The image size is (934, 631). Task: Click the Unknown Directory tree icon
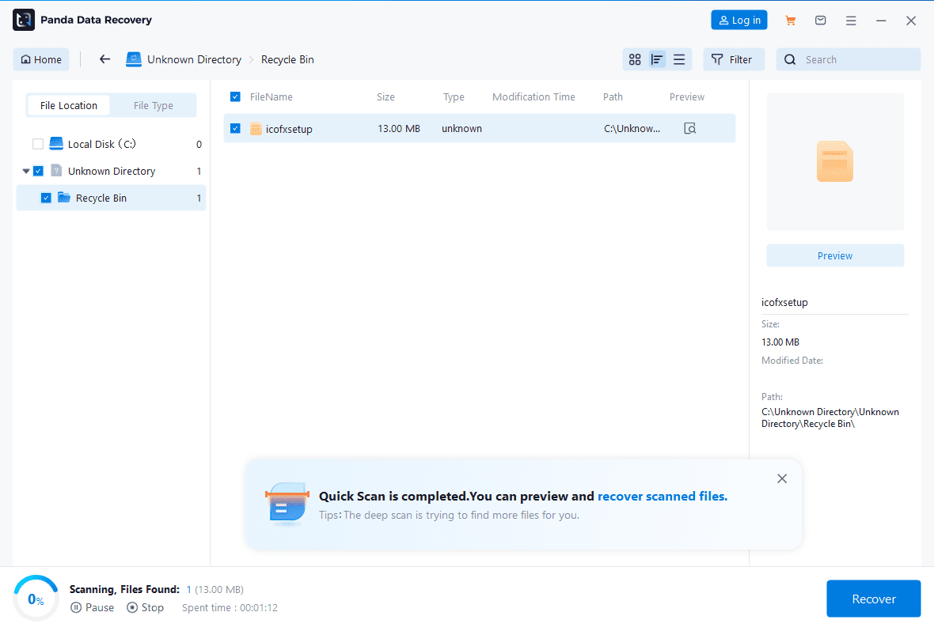click(56, 171)
